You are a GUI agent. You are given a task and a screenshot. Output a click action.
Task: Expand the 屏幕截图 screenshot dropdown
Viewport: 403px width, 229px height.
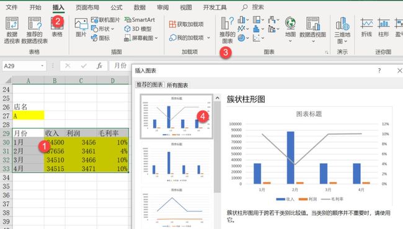tap(156, 38)
